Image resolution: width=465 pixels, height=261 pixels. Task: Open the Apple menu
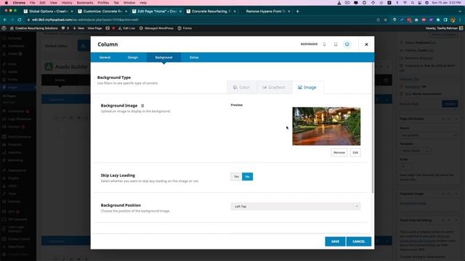tap(6, 3)
